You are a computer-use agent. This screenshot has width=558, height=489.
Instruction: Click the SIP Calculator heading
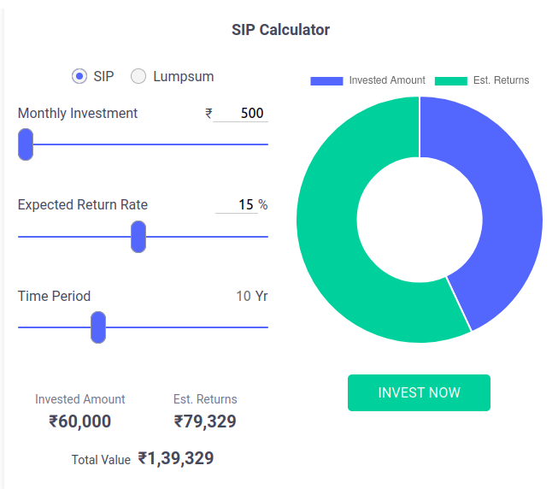point(280,30)
